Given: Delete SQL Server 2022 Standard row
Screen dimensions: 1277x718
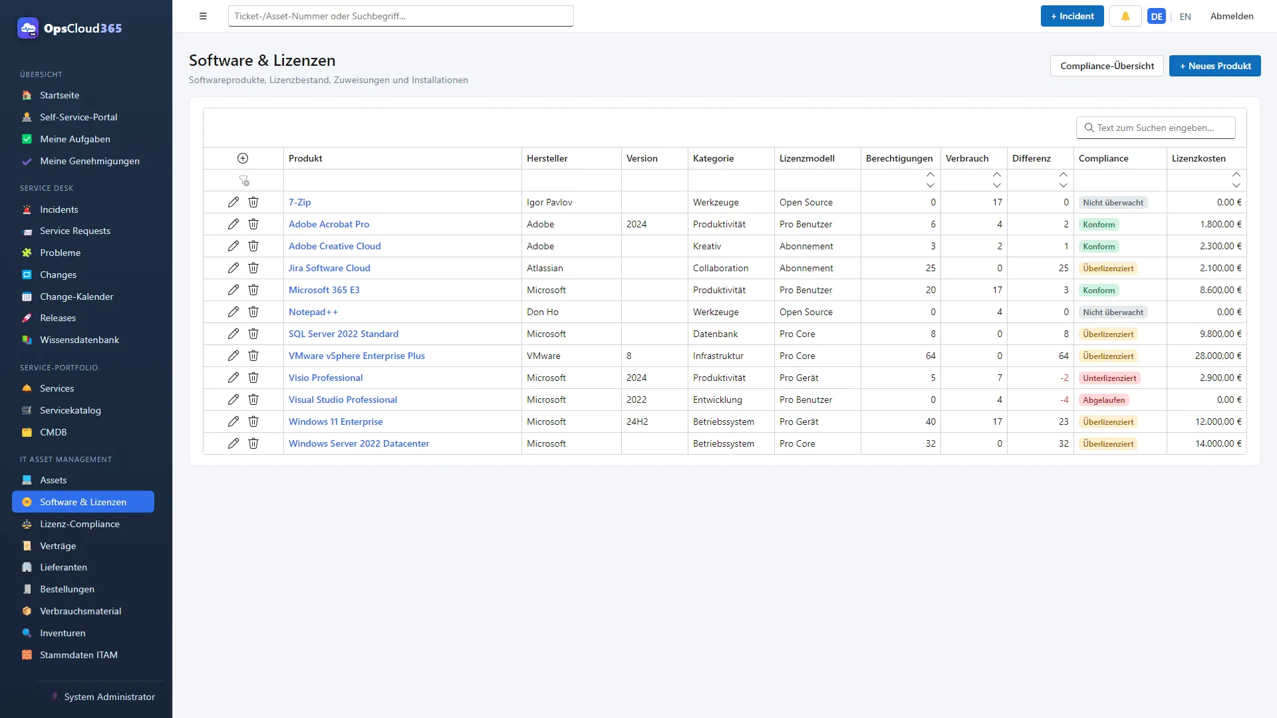Looking at the screenshot, I should pyautogui.click(x=253, y=334).
